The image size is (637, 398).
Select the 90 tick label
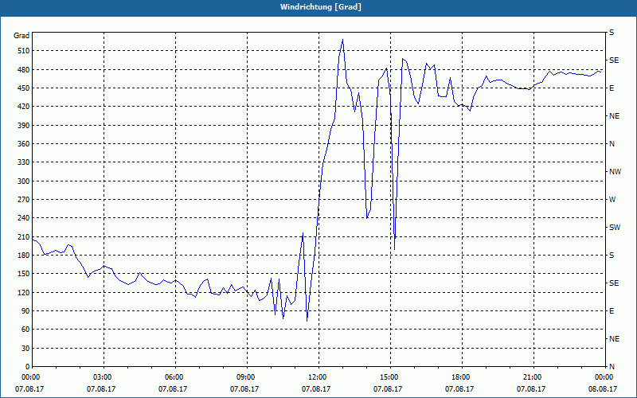tap(24, 311)
